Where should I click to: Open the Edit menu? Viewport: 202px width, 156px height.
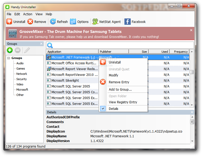click(x=17, y=14)
